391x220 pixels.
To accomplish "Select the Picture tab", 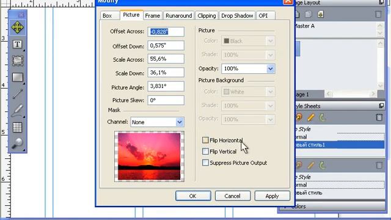I will coord(131,15).
